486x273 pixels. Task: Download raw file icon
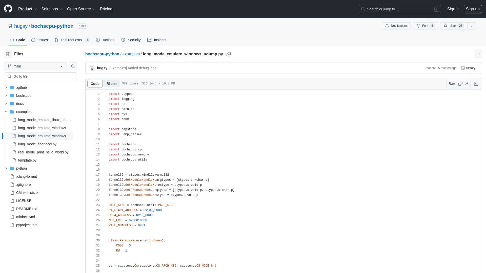click(467, 84)
